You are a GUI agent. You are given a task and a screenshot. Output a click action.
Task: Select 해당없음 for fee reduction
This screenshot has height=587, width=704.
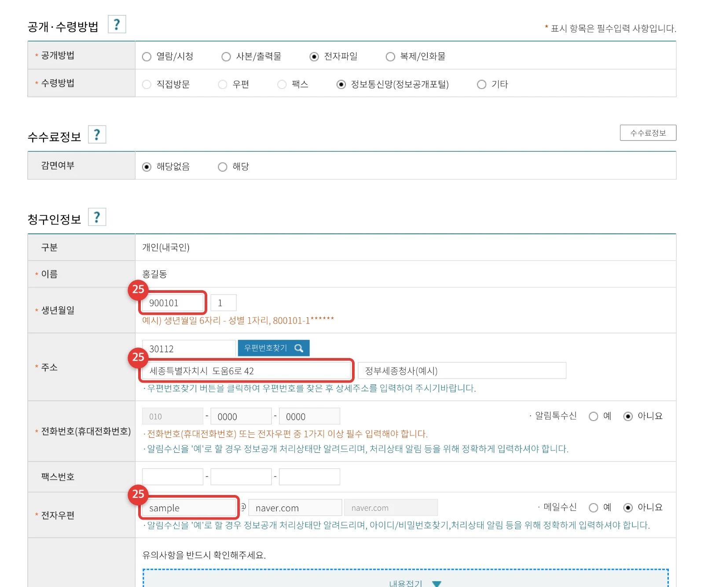(x=147, y=167)
